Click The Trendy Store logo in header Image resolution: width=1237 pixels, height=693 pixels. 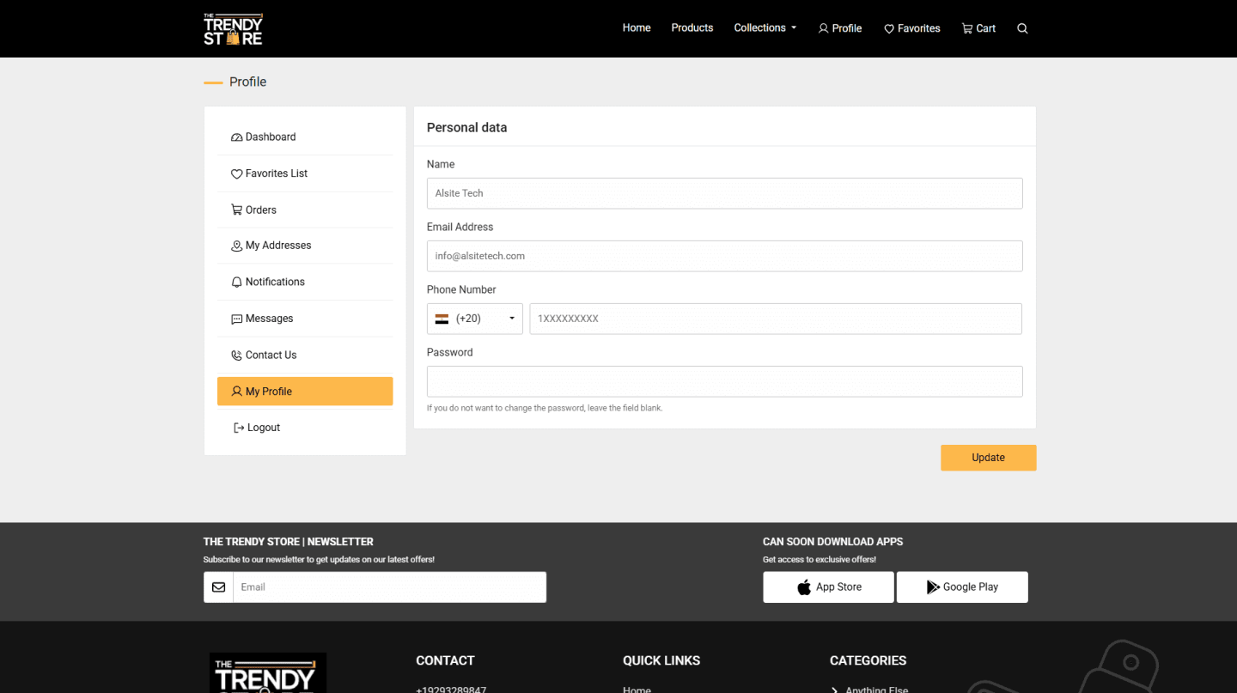click(233, 28)
